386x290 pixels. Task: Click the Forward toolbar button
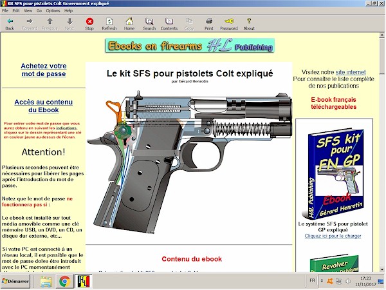click(30, 24)
